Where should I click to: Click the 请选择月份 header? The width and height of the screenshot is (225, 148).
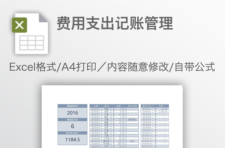click(x=73, y=120)
